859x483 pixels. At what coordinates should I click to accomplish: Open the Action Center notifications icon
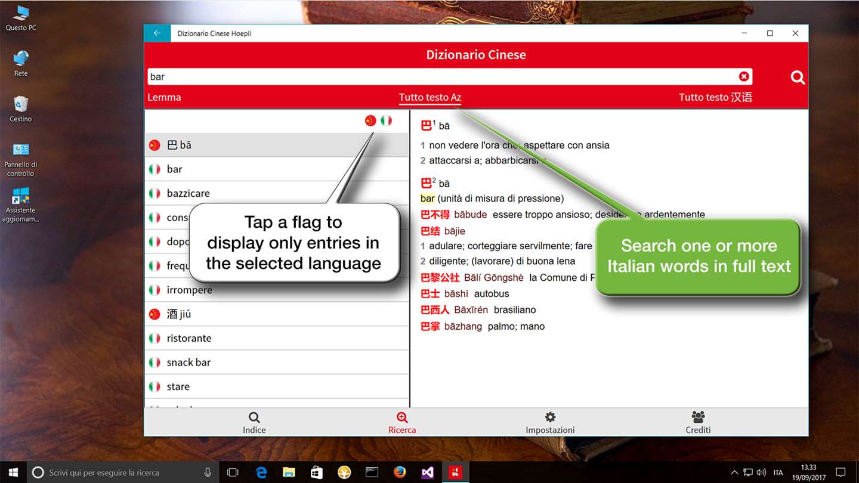841,472
